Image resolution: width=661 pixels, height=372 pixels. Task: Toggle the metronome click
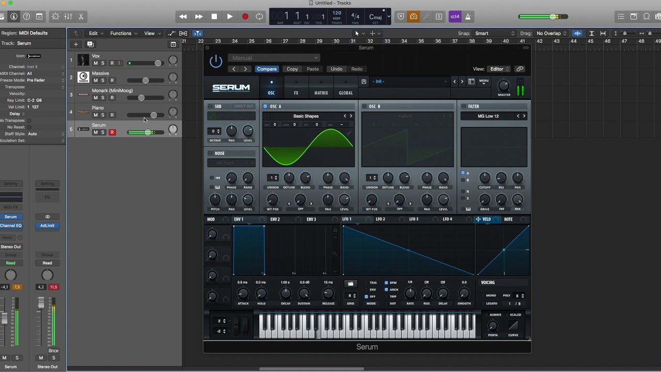(468, 17)
